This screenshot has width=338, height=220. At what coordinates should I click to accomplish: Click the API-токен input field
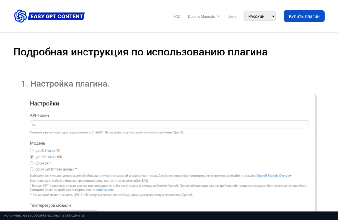pos(169,125)
